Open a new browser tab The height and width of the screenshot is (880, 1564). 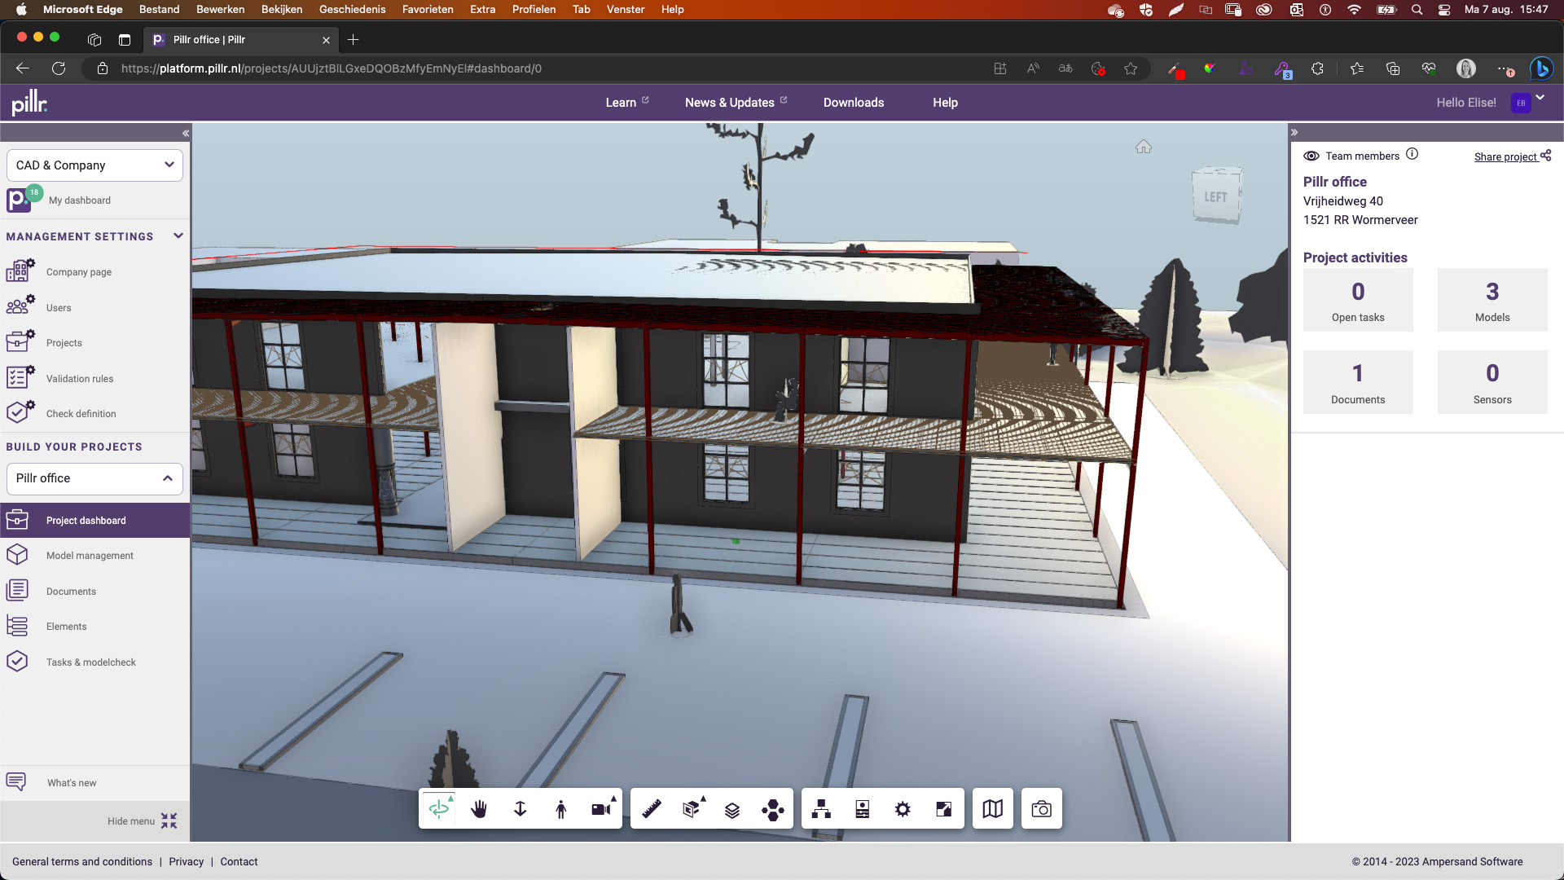coord(353,39)
